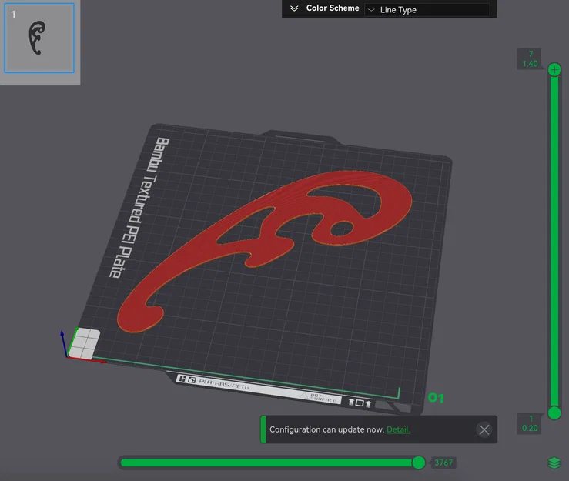This screenshot has height=481, width=569.
Task: Click the Line Type dropdown arrow
Action: pos(371,10)
